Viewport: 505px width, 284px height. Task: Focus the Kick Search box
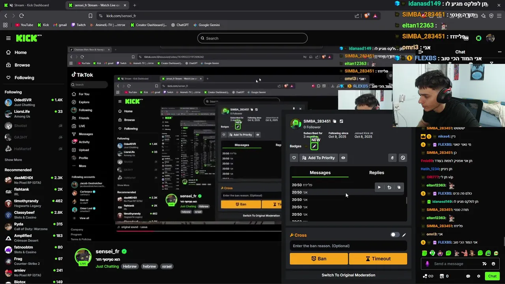[252, 38]
